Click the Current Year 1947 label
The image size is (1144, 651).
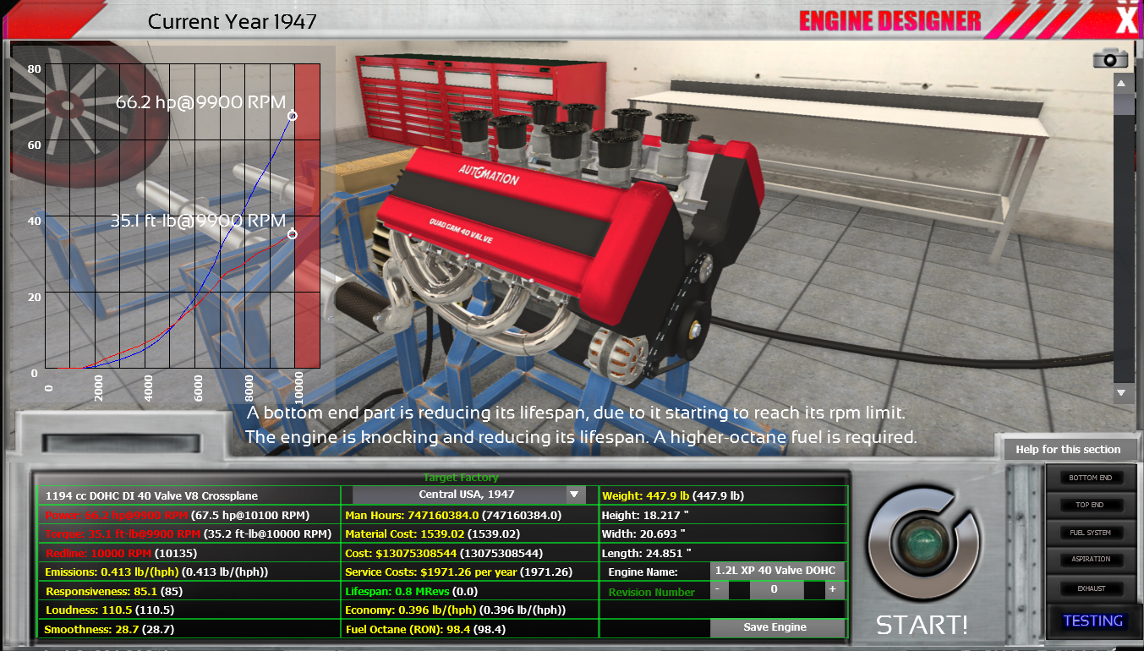(x=232, y=21)
